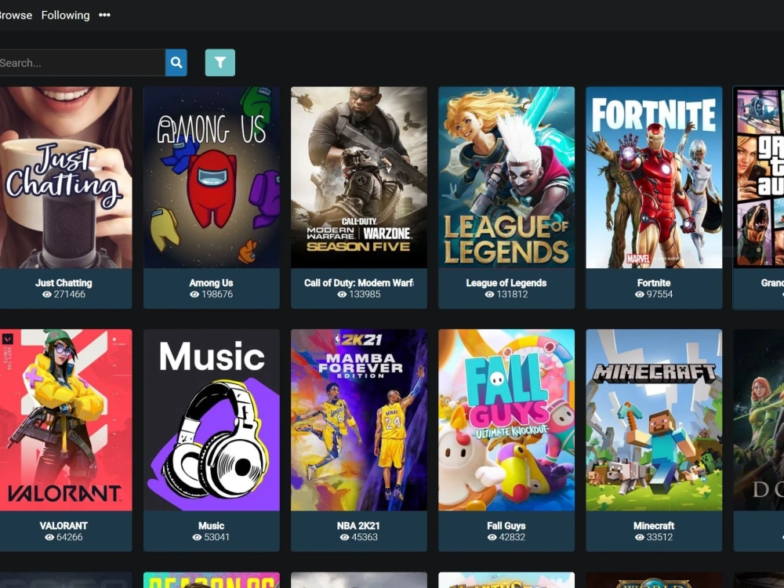Open the League of Legends cover art

(506, 177)
